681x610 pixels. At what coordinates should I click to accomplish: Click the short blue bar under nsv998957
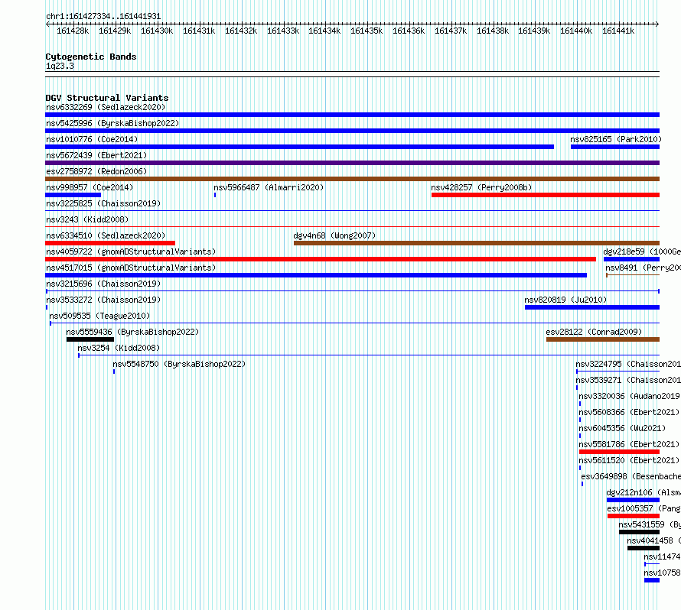click(73, 195)
